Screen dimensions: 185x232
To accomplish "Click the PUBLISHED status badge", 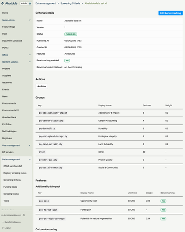I will tap(71, 34).
